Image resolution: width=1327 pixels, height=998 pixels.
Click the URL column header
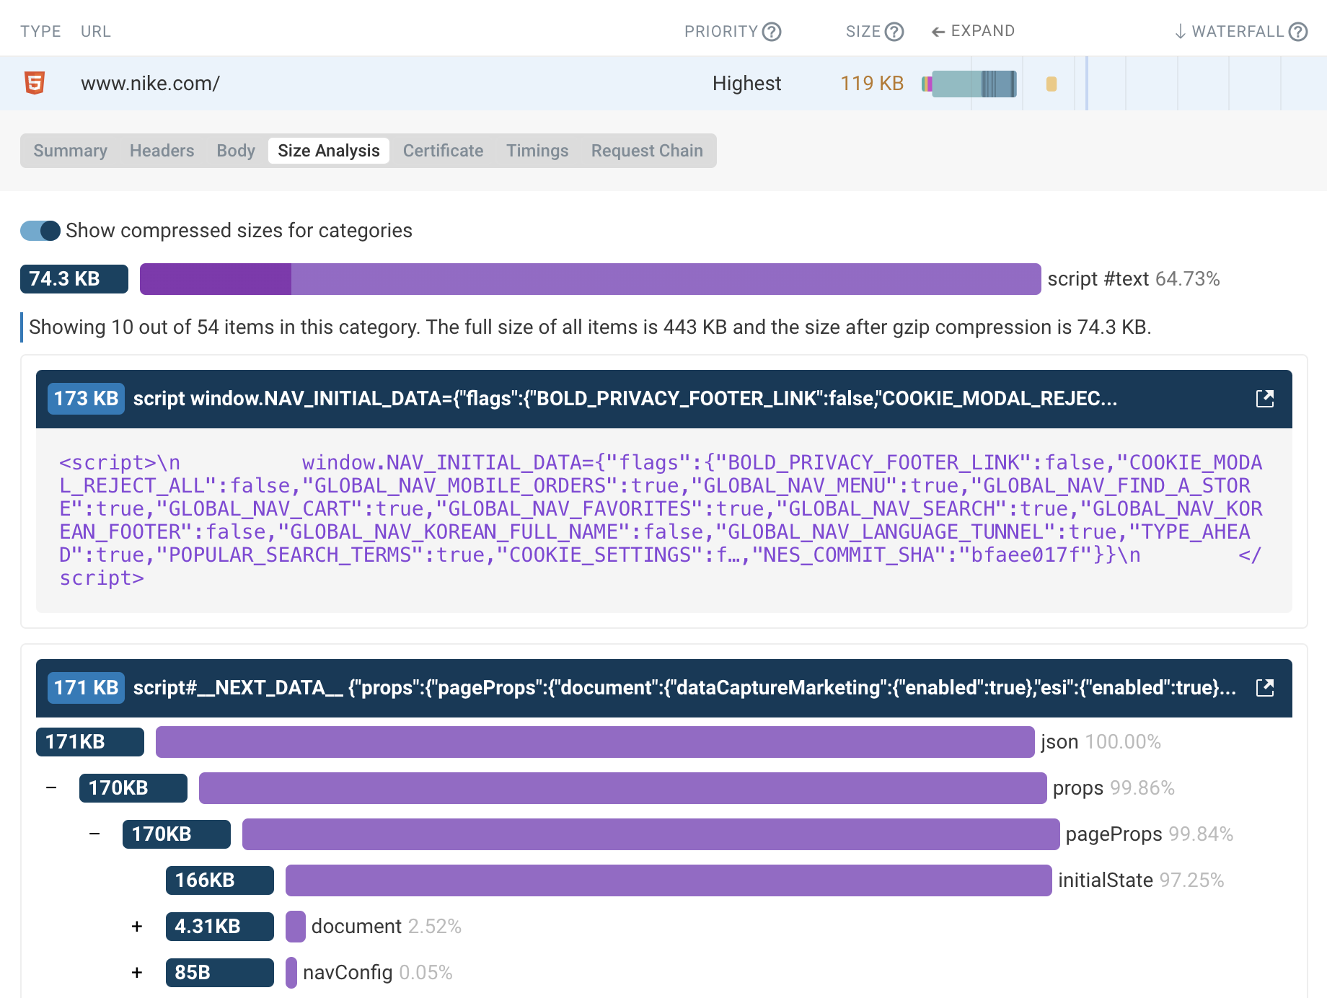pyautogui.click(x=96, y=32)
